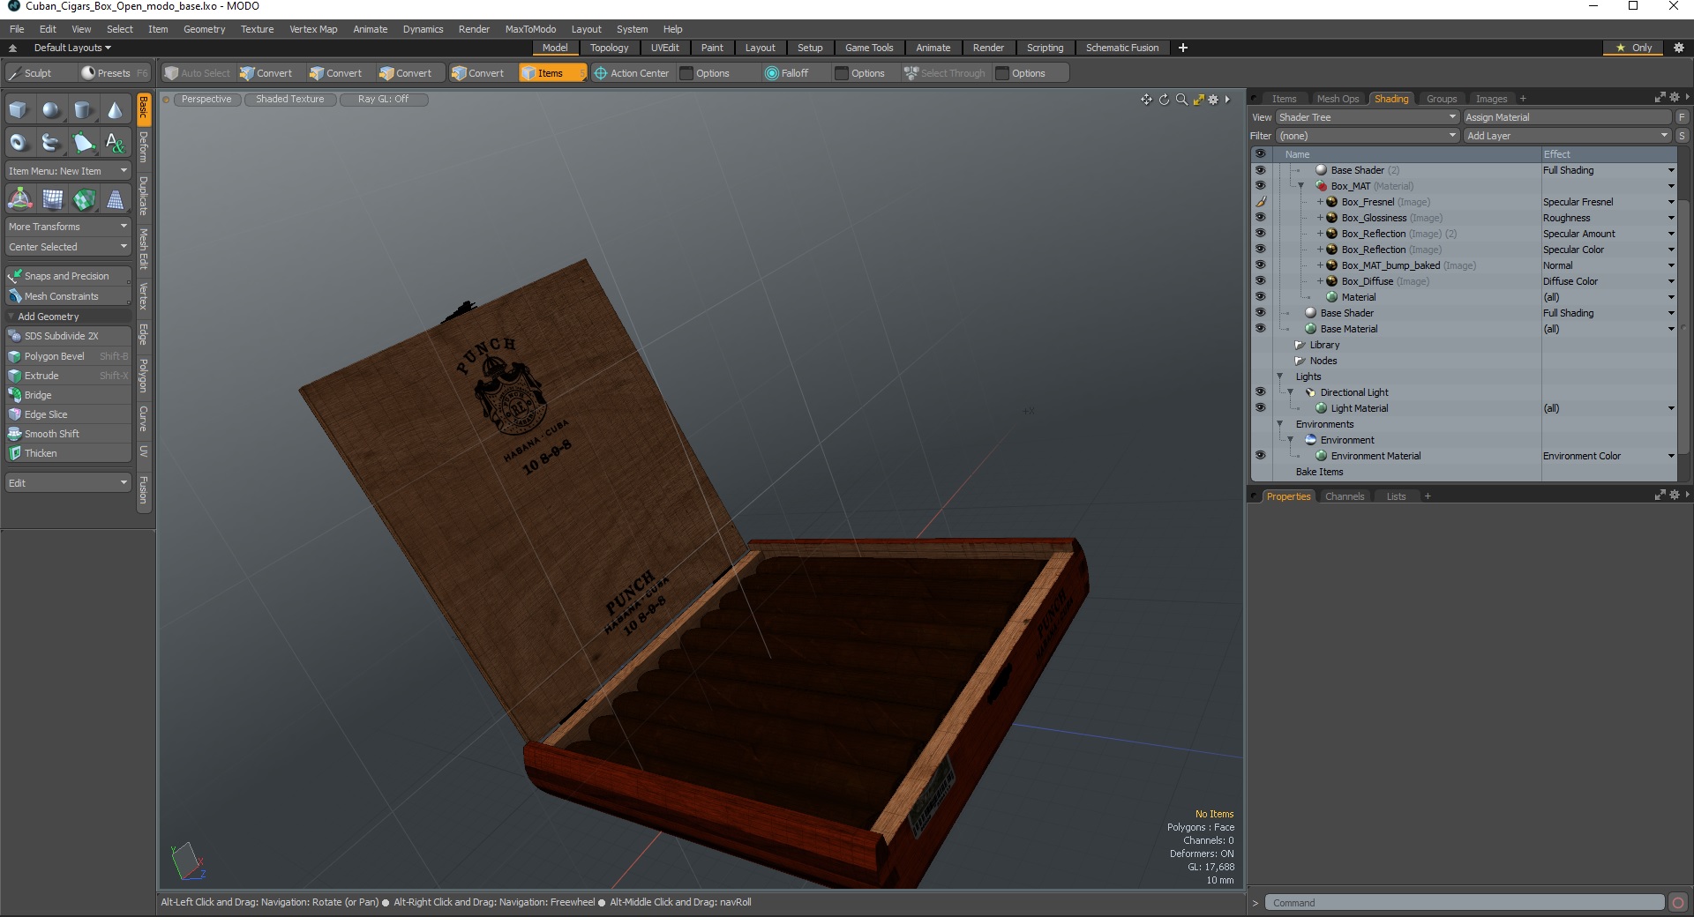Select the Environment item in tree
Image resolution: width=1694 pixels, height=917 pixels.
(x=1346, y=440)
